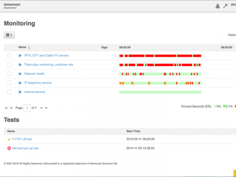Click the wrench tools icon in header
This screenshot has height=177, width=236.
[x=225, y=6]
